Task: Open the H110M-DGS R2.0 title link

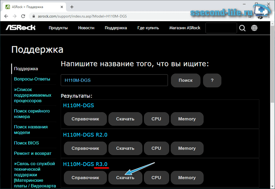Action: pos(85,135)
